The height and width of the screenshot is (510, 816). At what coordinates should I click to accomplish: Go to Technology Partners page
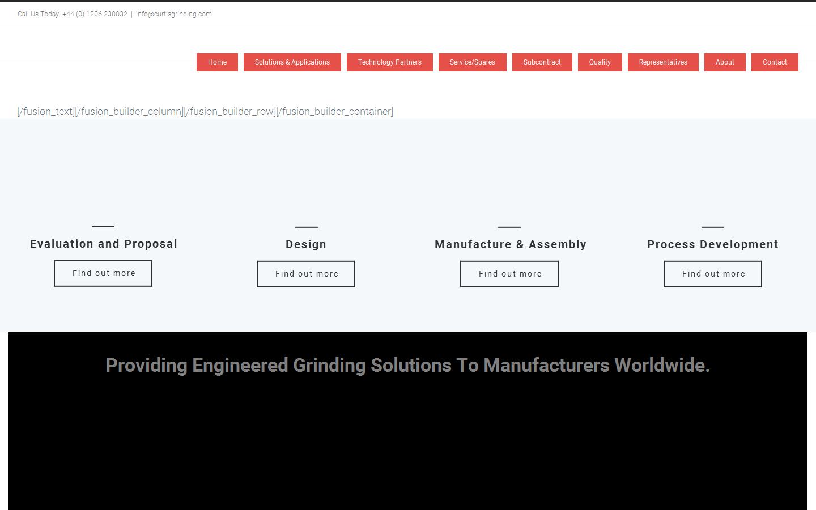(x=389, y=62)
